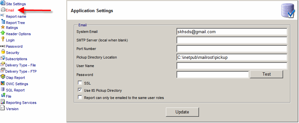This screenshot has height=123, width=299.
Task: Go to Delivery Type - FTP
Action: (x=21, y=71)
